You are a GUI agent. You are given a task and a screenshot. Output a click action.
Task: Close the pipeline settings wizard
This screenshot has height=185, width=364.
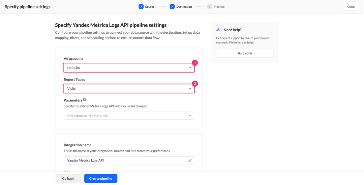point(351,7)
